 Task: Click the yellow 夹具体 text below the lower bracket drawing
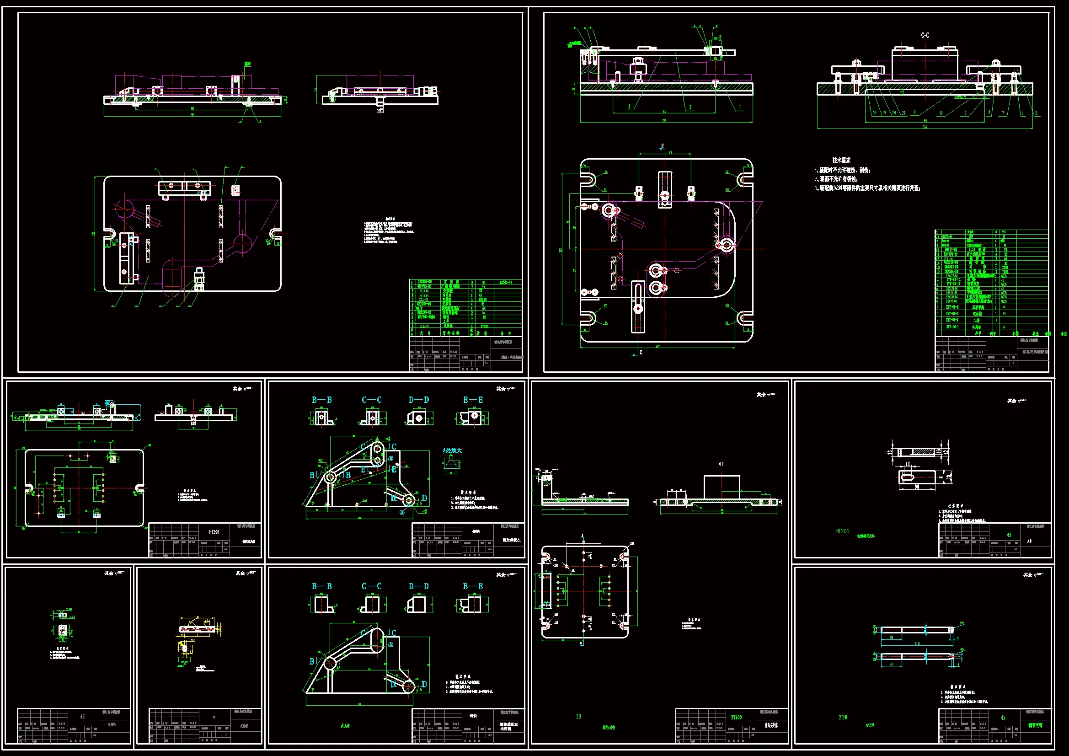coord(345,726)
